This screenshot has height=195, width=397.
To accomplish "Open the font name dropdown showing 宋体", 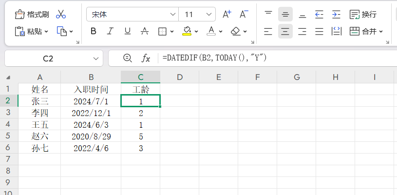I will [132, 14].
